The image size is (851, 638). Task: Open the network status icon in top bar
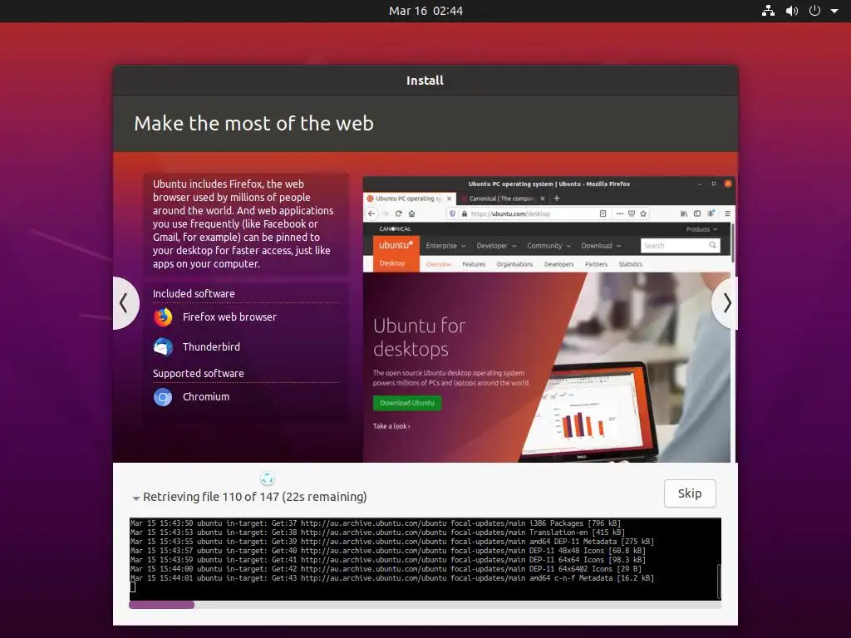tap(768, 11)
